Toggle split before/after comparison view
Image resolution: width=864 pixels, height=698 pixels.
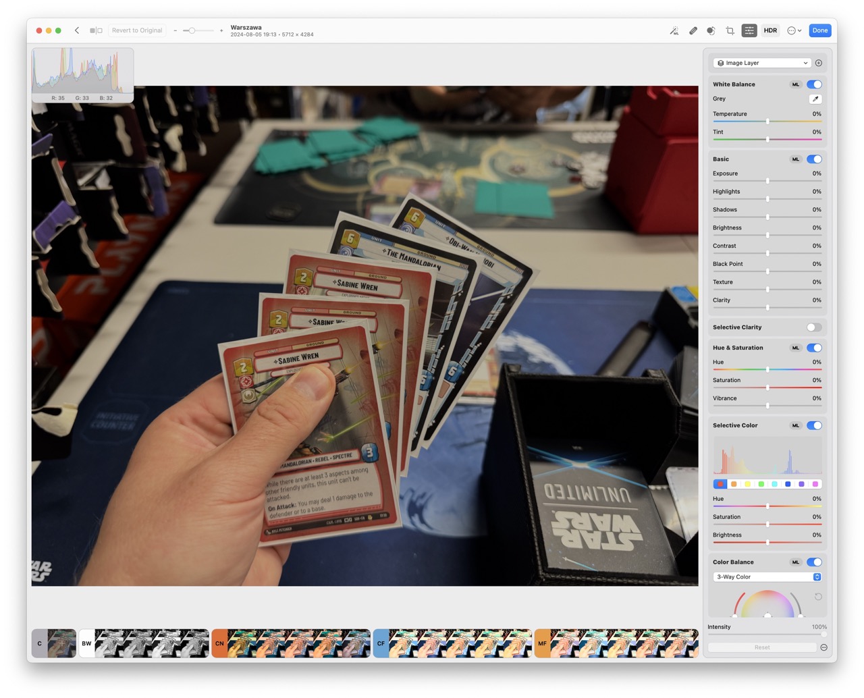[97, 30]
